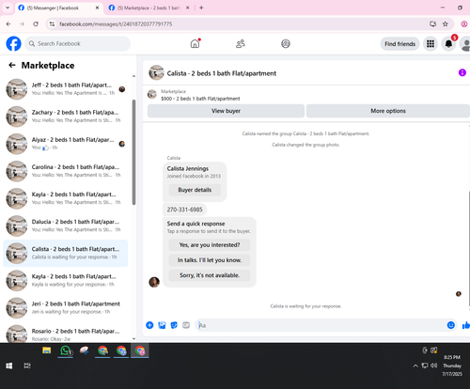Choose a GIF icon in composer
The height and width of the screenshot is (389, 470).
(x=186, y=325)
